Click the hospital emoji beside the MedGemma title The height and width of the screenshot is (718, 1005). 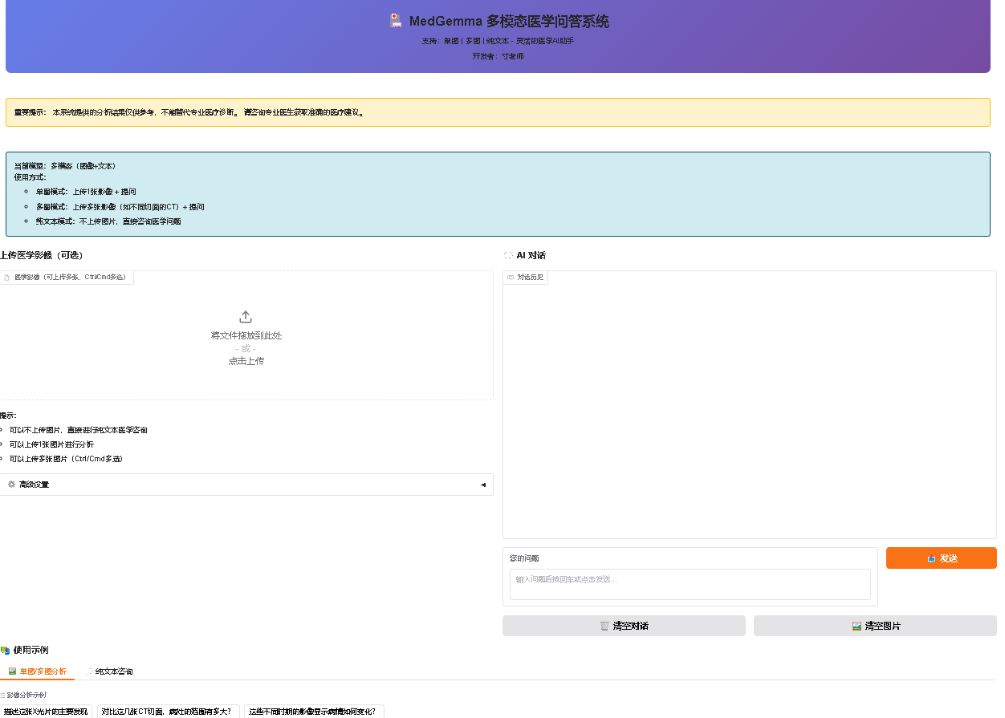(395, 21)
